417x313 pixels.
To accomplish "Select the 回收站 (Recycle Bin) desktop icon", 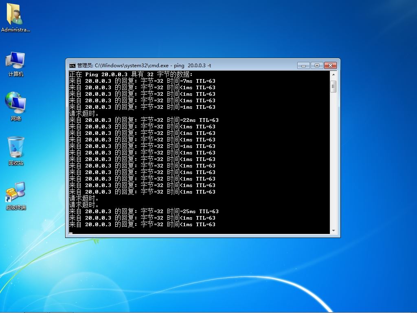I will click(x=16, y=151).
